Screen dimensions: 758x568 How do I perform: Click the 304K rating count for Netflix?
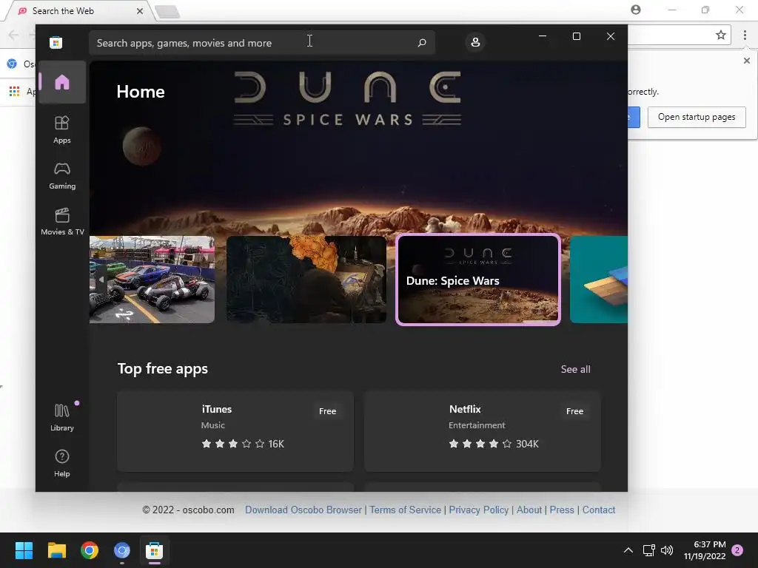[527, 444]
